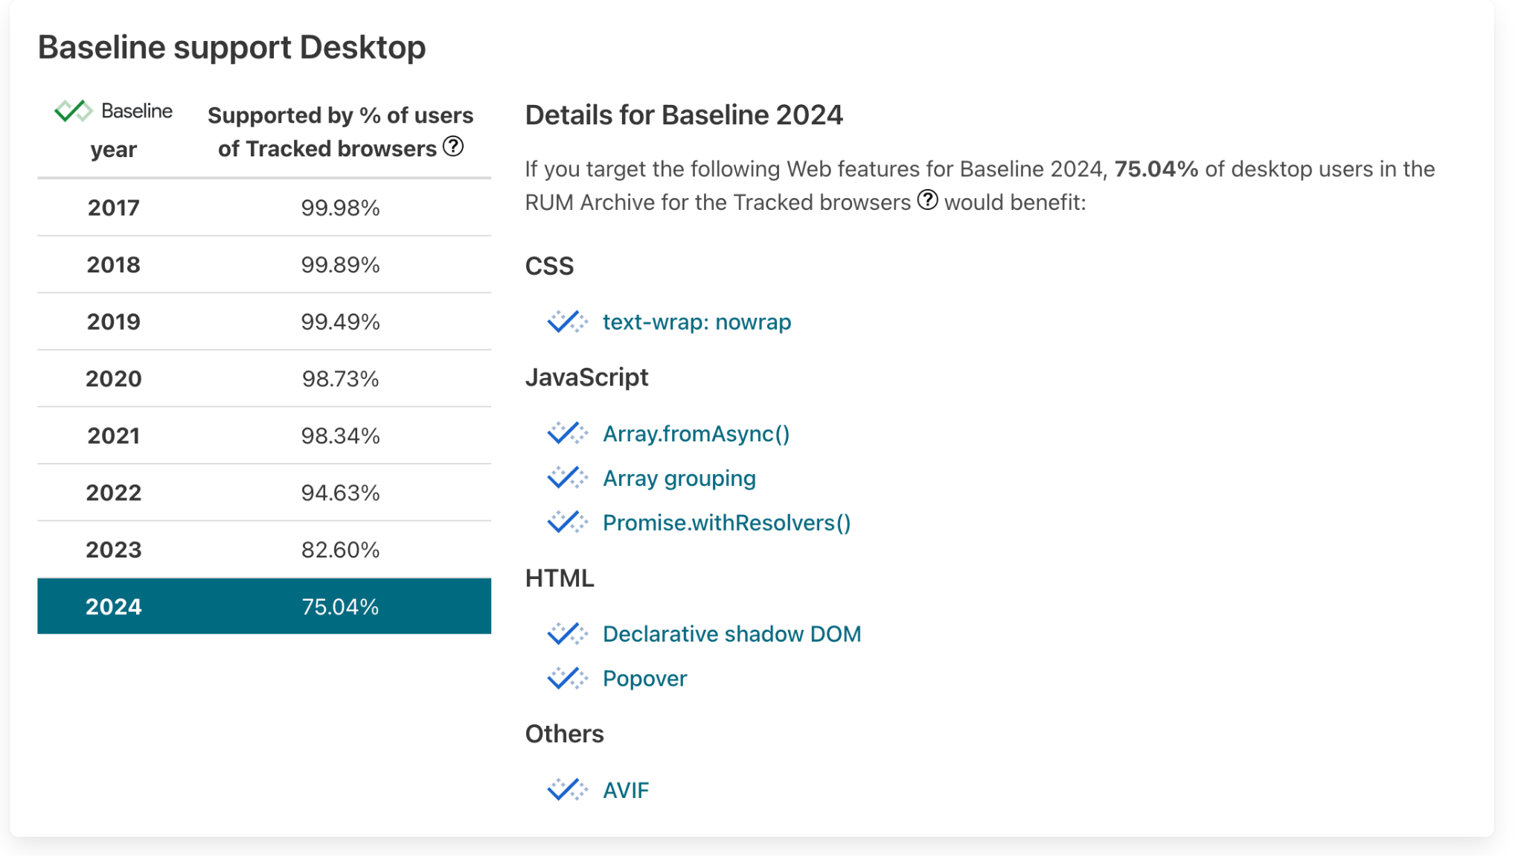Click the Declarative shadow DOM feature link
Viewport: 1524px width, 856px height.
[x=733, y=634]
